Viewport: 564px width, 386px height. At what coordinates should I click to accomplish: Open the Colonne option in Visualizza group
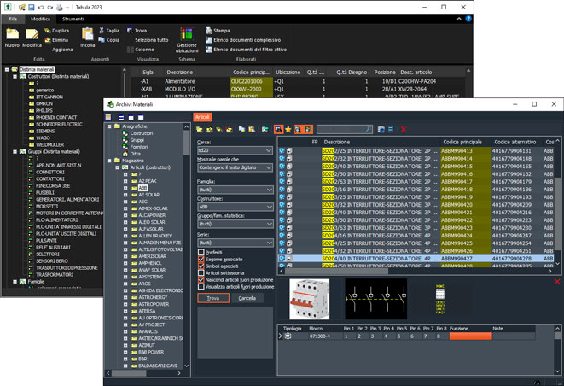[141, 50]
